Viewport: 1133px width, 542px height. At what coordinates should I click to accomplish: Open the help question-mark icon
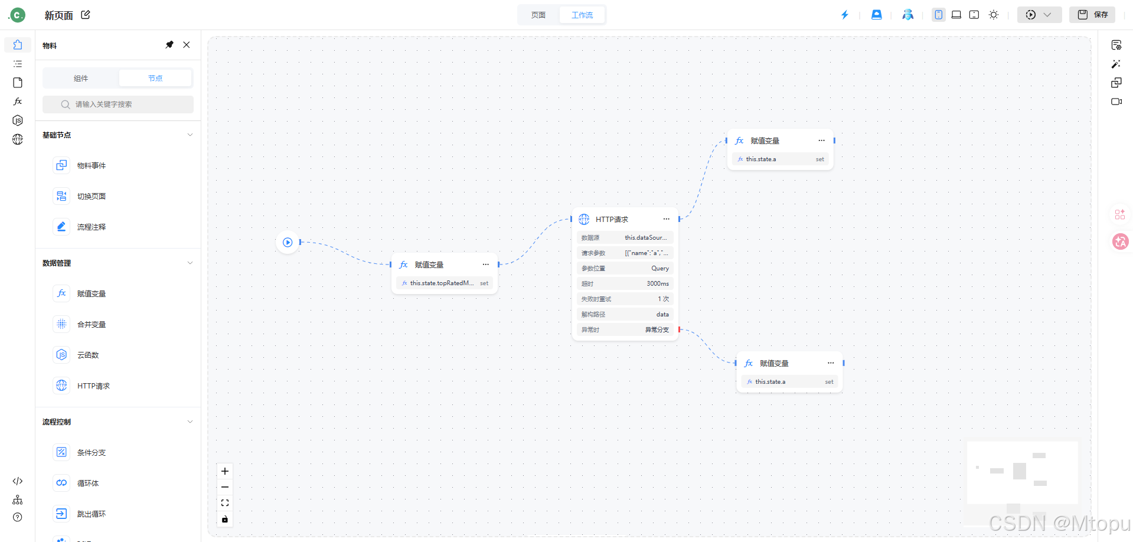18,517
